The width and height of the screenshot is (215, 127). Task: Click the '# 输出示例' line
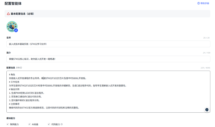[x=14, y=89]
